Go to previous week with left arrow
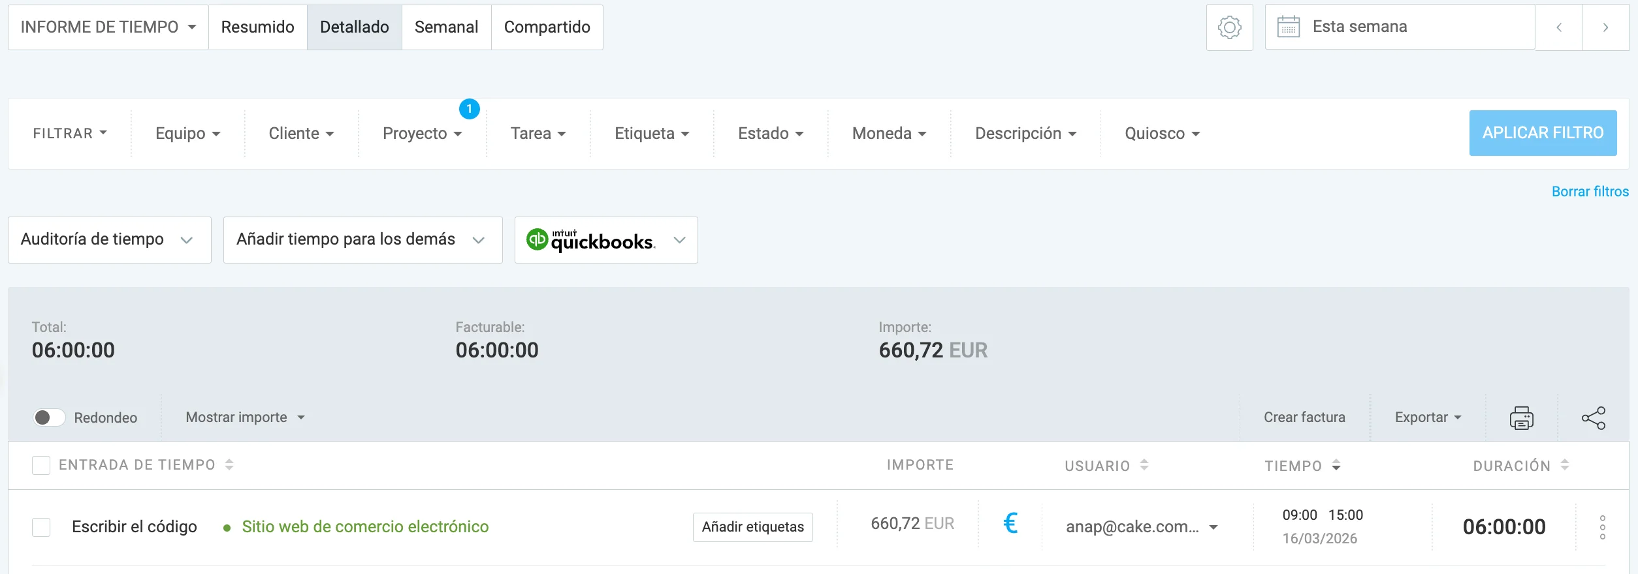Image resolution: width=1638 pixels, height=574 pixels. [1559, 27]
